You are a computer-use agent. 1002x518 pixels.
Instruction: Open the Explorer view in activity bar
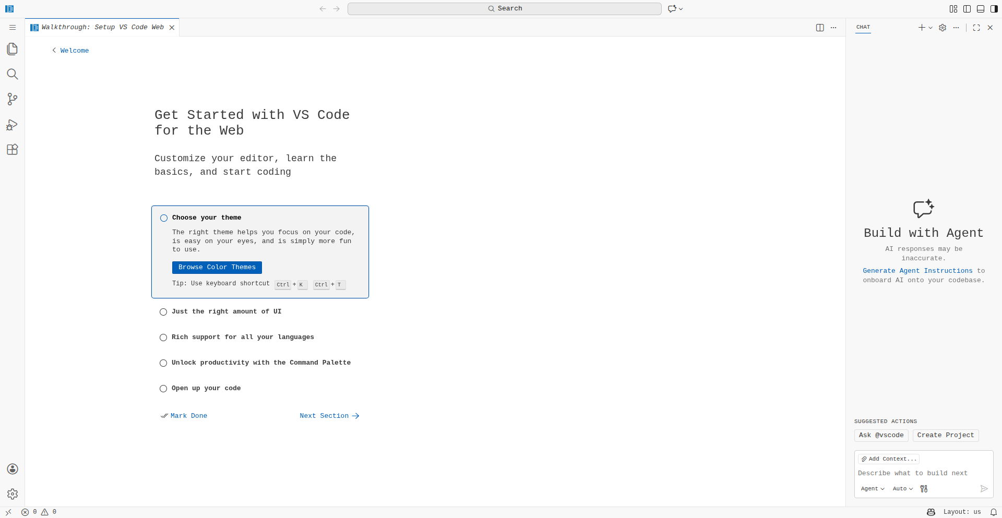13,49
